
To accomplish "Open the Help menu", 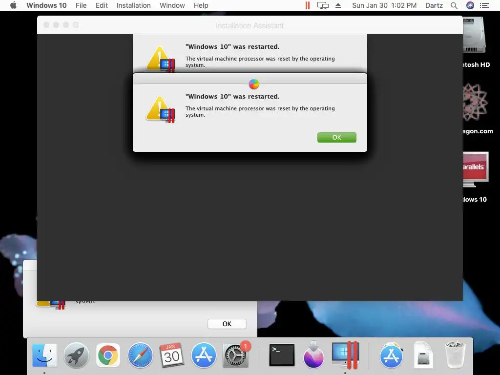I will tap(201, 5).
